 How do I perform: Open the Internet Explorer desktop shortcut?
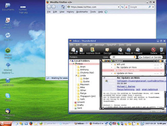(8, 68)
